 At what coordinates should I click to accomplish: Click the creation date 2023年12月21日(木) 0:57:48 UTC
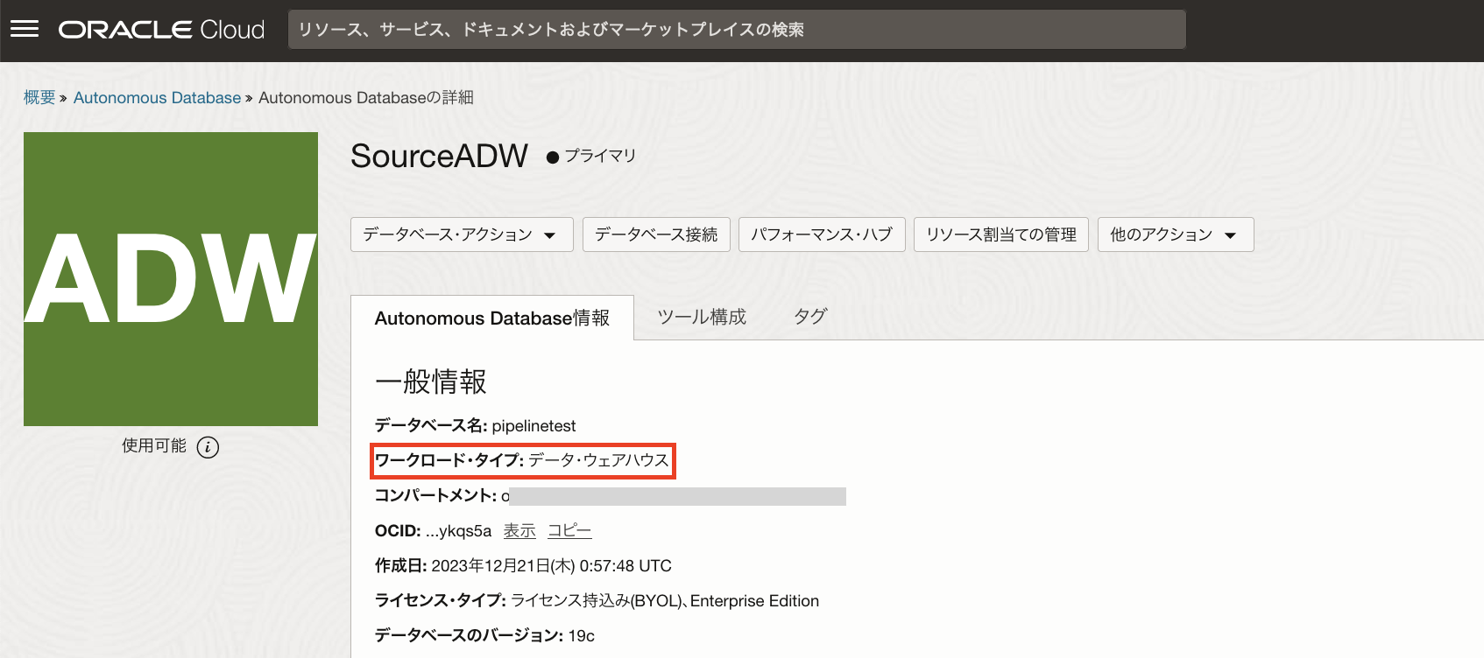tap(551, 566)
